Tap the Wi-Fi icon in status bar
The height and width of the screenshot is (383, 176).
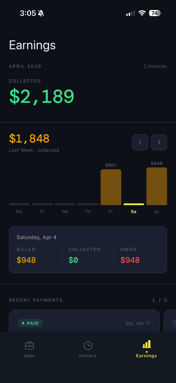(141, 13)
